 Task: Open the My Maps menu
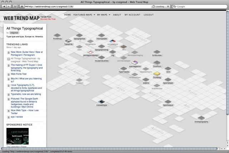click(x=102, y=15)
